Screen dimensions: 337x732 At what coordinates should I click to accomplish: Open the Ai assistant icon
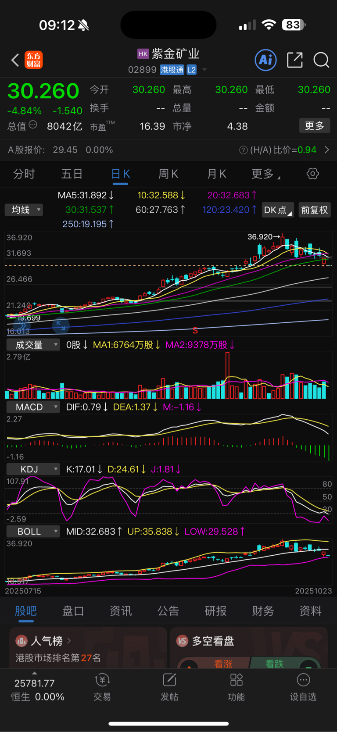click(x=265, y=60)
